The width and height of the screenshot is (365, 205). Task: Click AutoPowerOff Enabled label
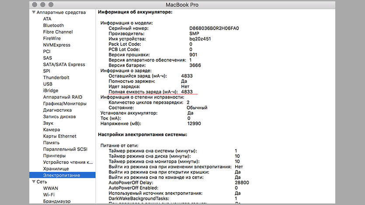click(133, 188)
